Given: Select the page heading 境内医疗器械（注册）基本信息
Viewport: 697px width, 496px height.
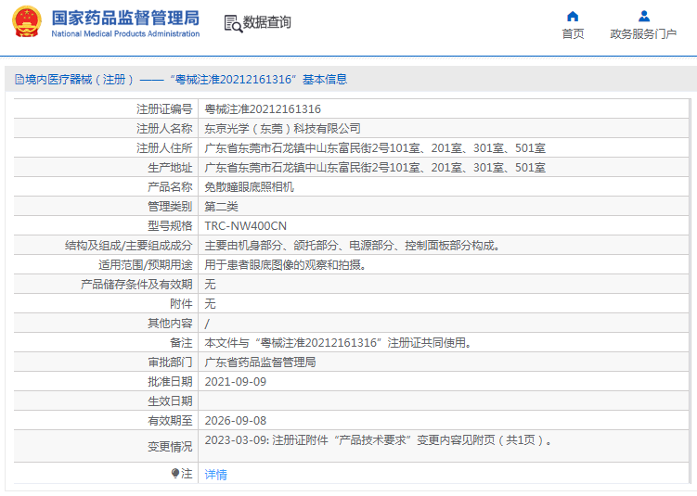Looking at the screenshot, I should (187, 80).
